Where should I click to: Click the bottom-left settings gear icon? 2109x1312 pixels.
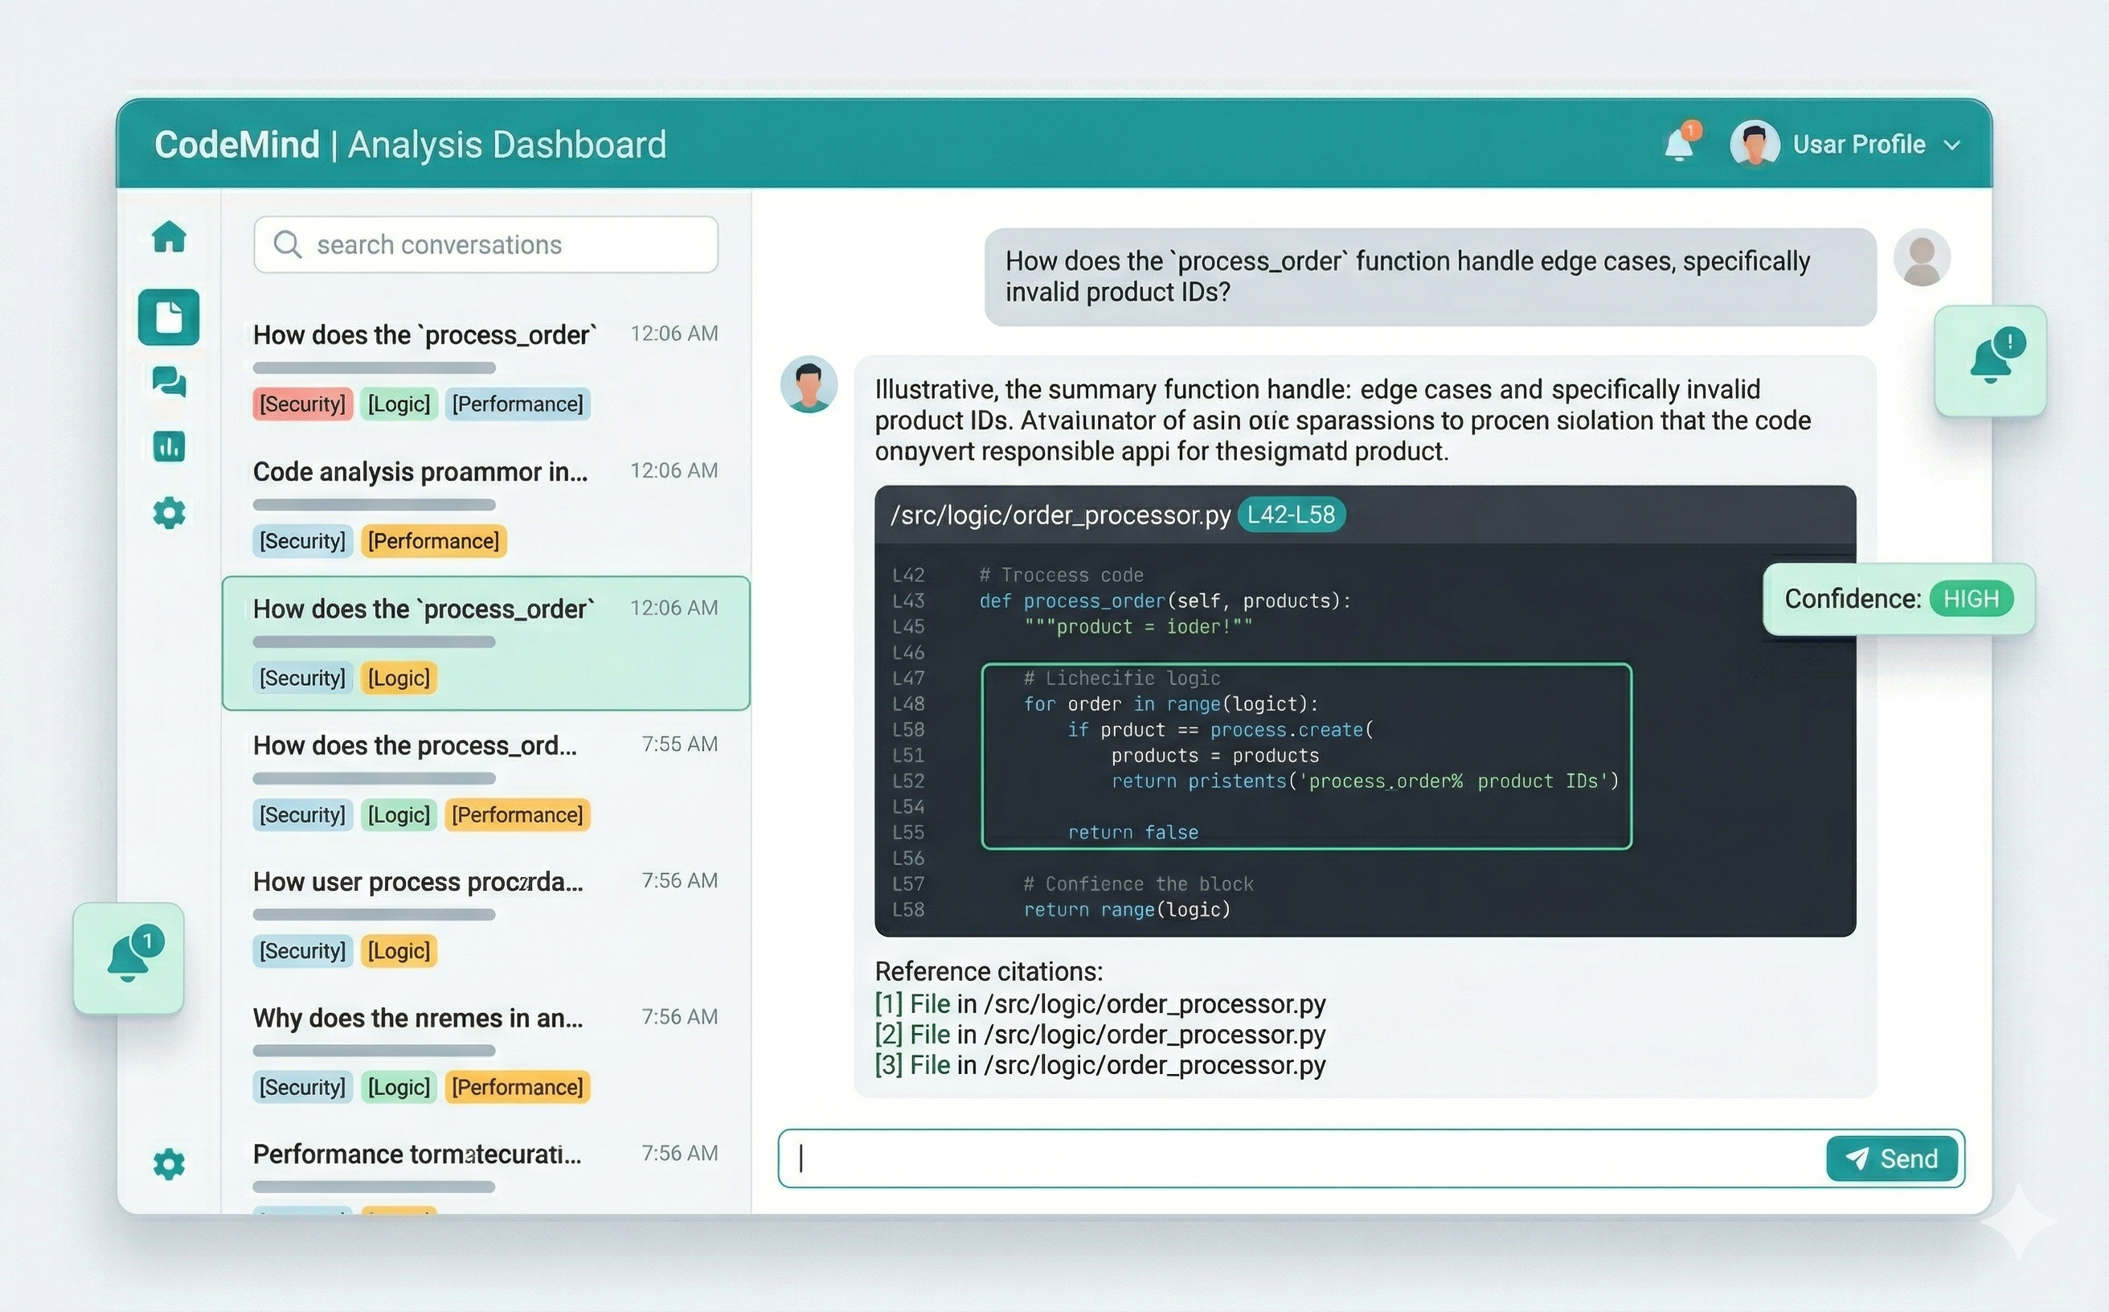click(169, 1163)
